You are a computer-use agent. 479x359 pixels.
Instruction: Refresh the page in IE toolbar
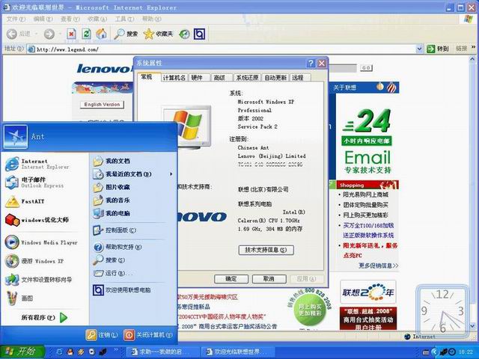coord(87,34)
